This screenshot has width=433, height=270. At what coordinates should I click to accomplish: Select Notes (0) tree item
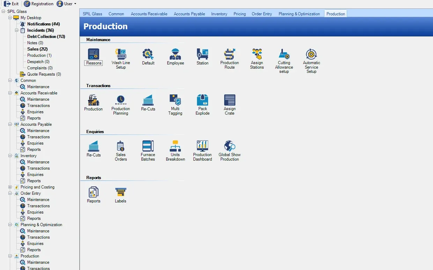pos(35,43)
